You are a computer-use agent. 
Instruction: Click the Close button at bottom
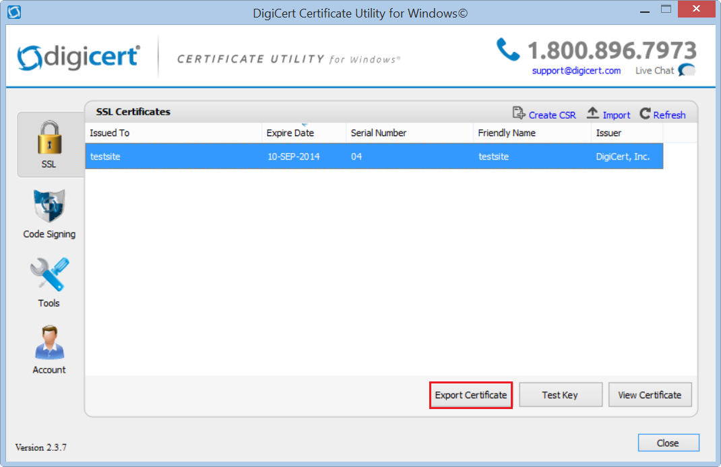coord(668,443)
